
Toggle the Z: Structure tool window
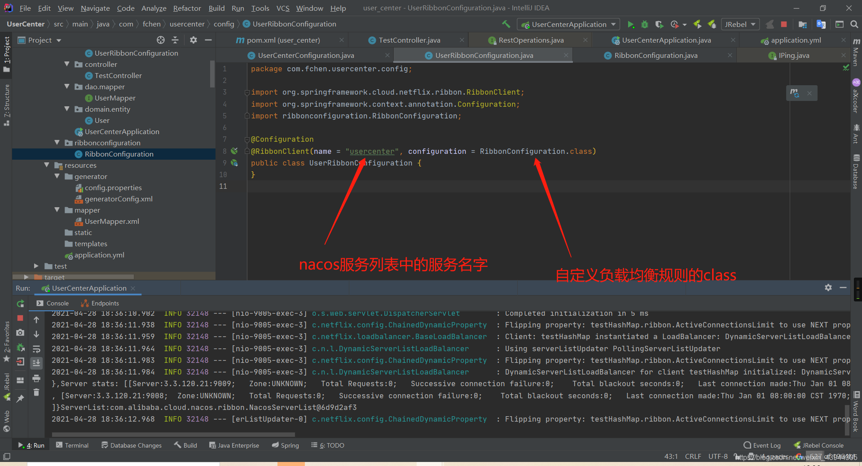(6, 105)
